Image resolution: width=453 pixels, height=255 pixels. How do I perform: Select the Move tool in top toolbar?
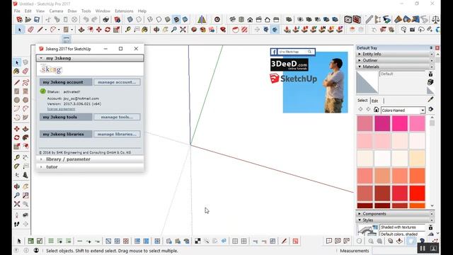pos(99,30)
